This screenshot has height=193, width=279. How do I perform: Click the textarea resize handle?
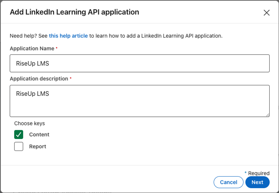268,115
